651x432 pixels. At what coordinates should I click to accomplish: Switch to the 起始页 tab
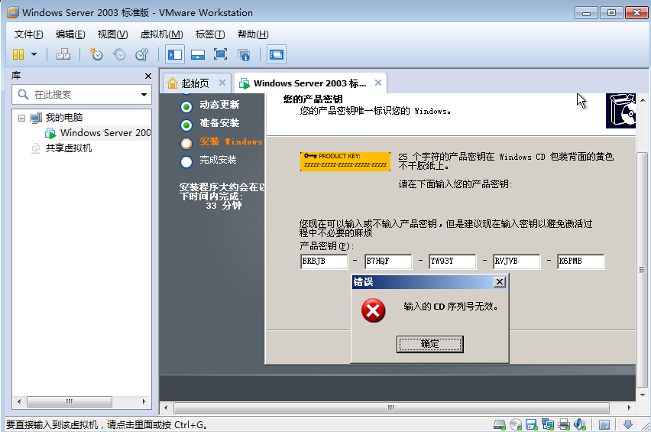coord(195,83)
